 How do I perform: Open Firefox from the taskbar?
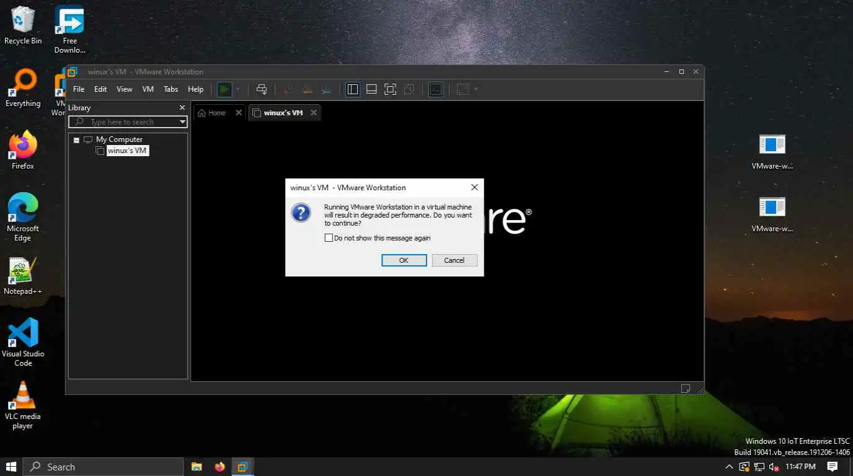coord(219,467)
